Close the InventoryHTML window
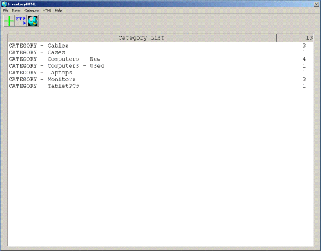 pyautogui.click(x=316, y=4)
